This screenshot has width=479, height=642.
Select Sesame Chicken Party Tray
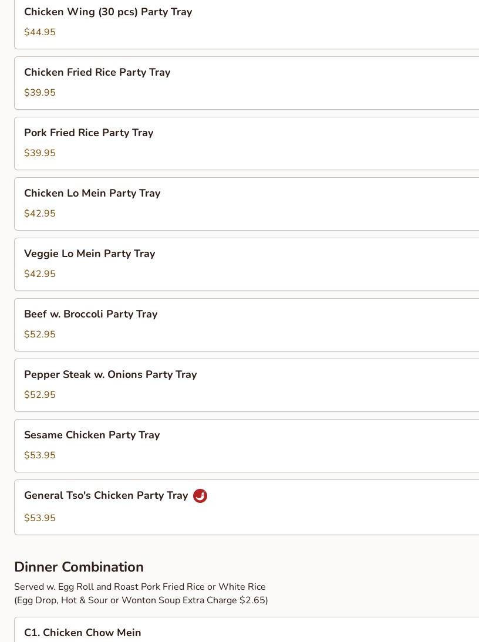click(92, 435)
